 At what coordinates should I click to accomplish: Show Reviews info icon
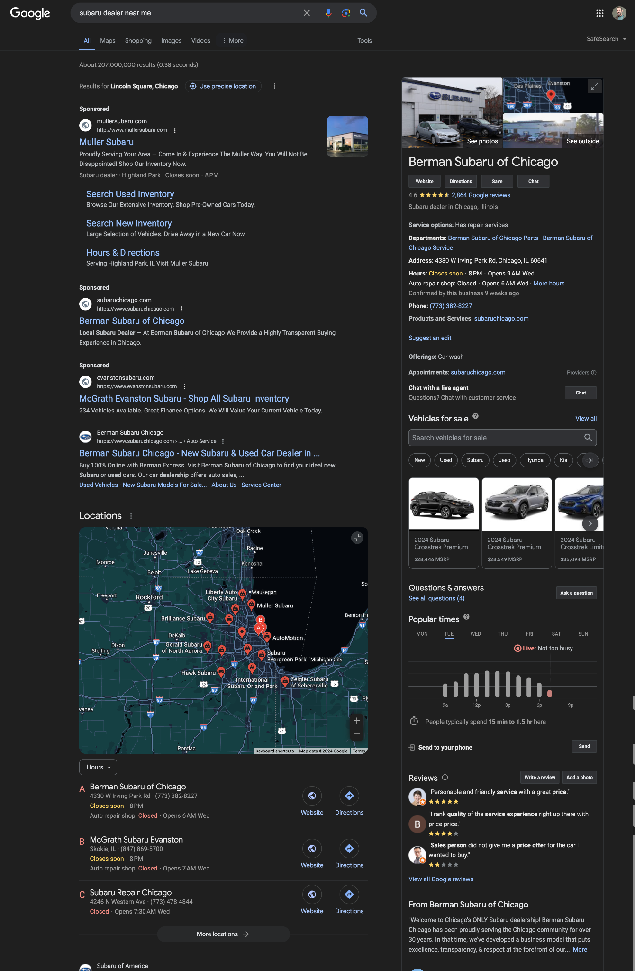click(445, 777)
